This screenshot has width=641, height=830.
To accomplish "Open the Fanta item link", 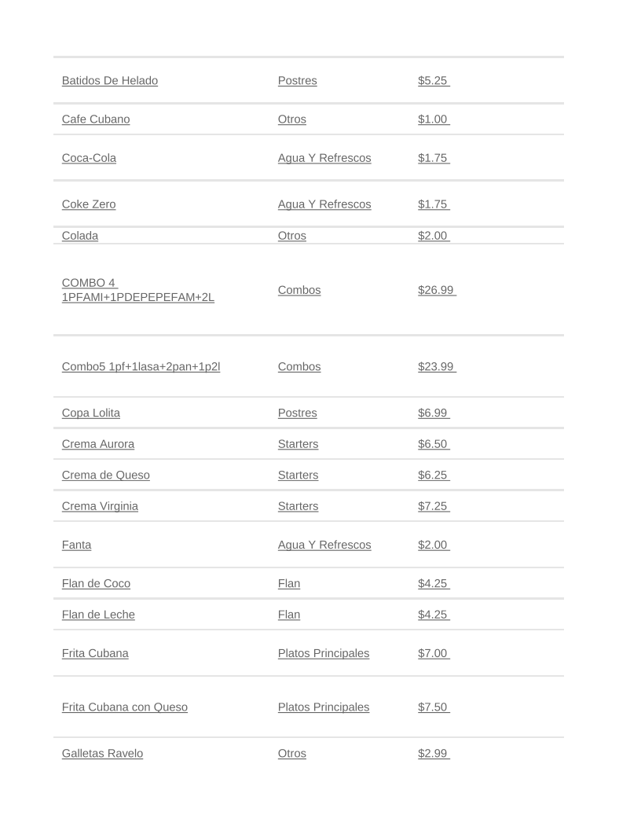I will tap(76, 545).
